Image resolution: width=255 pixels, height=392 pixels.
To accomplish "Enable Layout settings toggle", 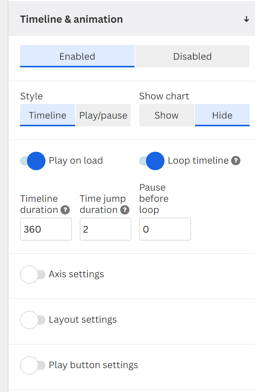I will tap(33, 320).
